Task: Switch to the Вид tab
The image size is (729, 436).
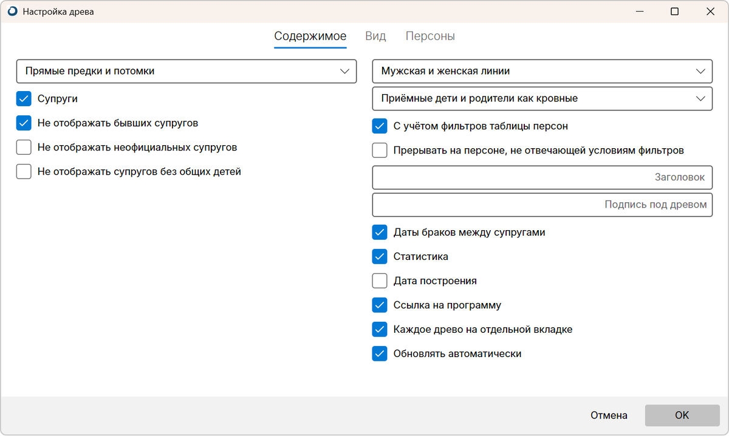Action: [x=375, y=36]
